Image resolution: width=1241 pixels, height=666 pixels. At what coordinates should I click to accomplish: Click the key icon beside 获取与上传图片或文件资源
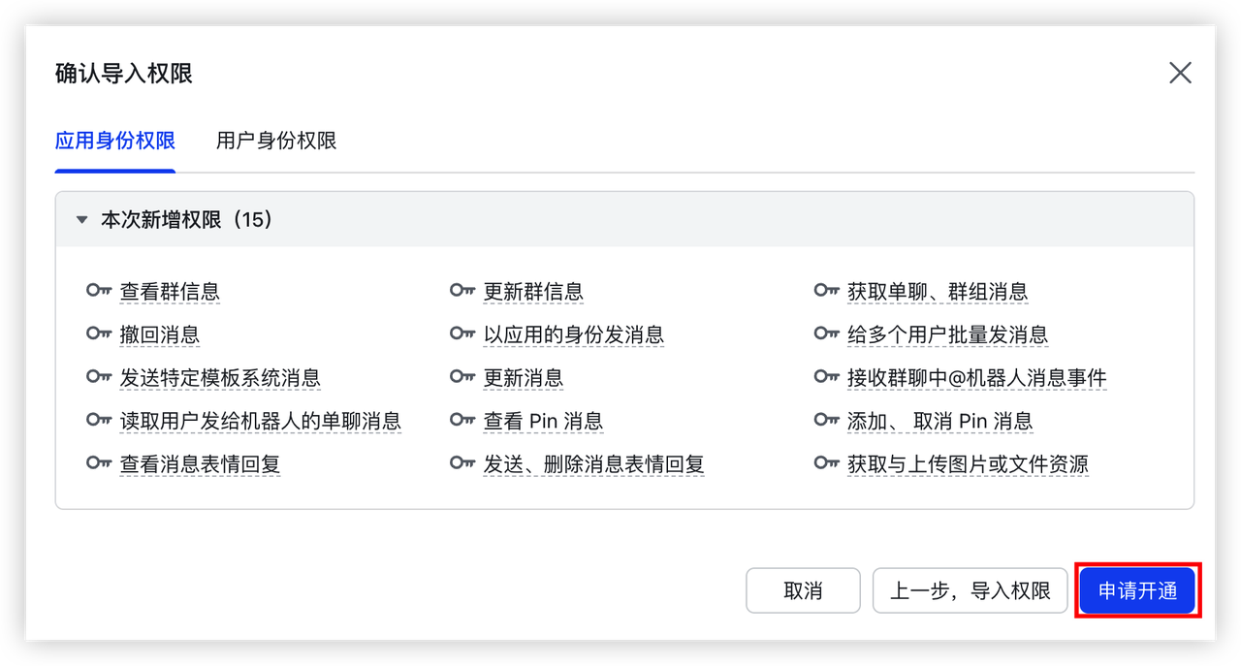tap(826, 464)
